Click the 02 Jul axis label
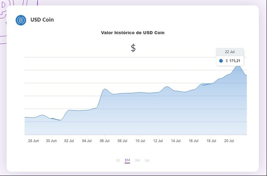The width and height of the screenshot is (267, 176). coord(69,141)
